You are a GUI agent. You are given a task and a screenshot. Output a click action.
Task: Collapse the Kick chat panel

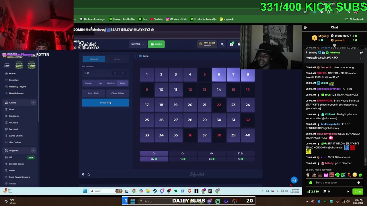tap(306, 27)
